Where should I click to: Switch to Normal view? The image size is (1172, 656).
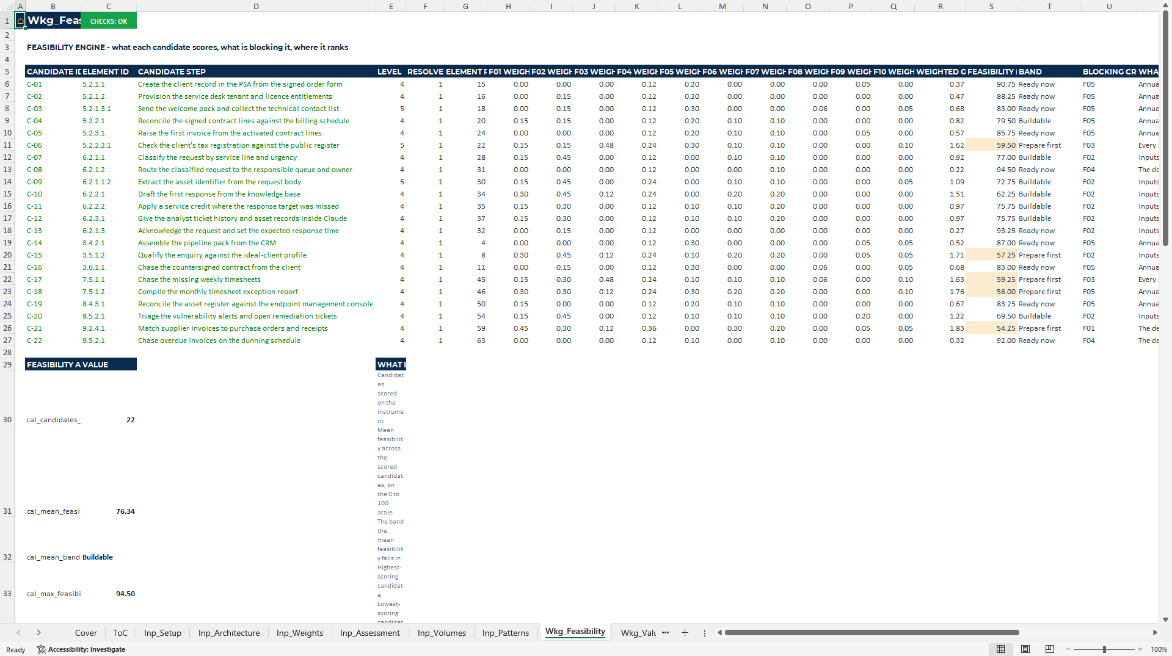point(1000,649)
